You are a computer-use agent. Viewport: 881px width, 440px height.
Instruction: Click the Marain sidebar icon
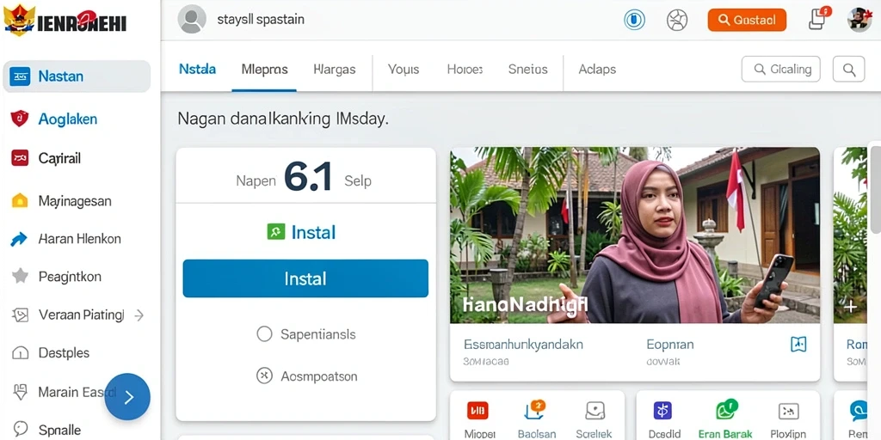coord(20,392)
